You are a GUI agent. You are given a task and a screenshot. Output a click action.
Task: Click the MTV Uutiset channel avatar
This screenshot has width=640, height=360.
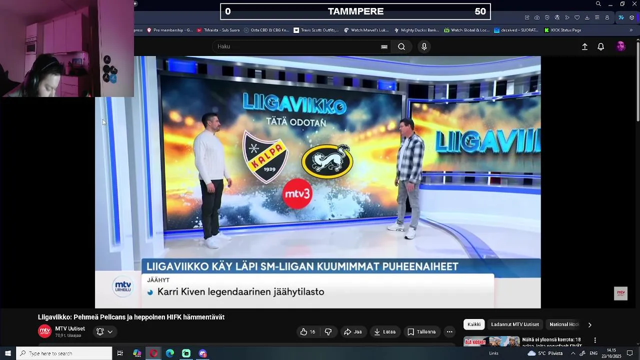coord(44,331)
